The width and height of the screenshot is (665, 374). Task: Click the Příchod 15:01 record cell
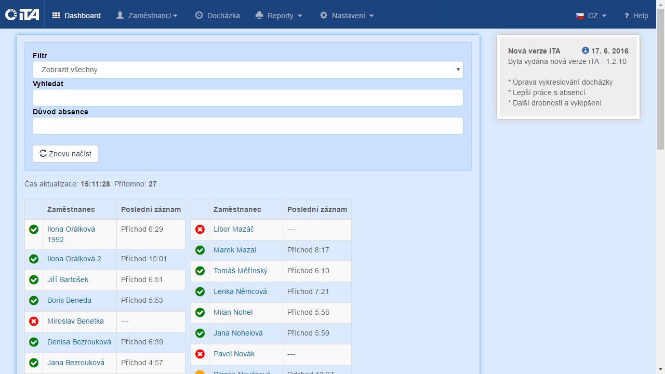click(151, 259)
